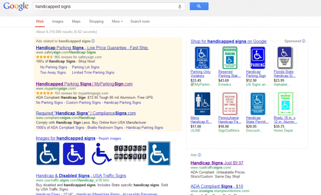Open the Limited Time Parking Signs sitelink

93,73
